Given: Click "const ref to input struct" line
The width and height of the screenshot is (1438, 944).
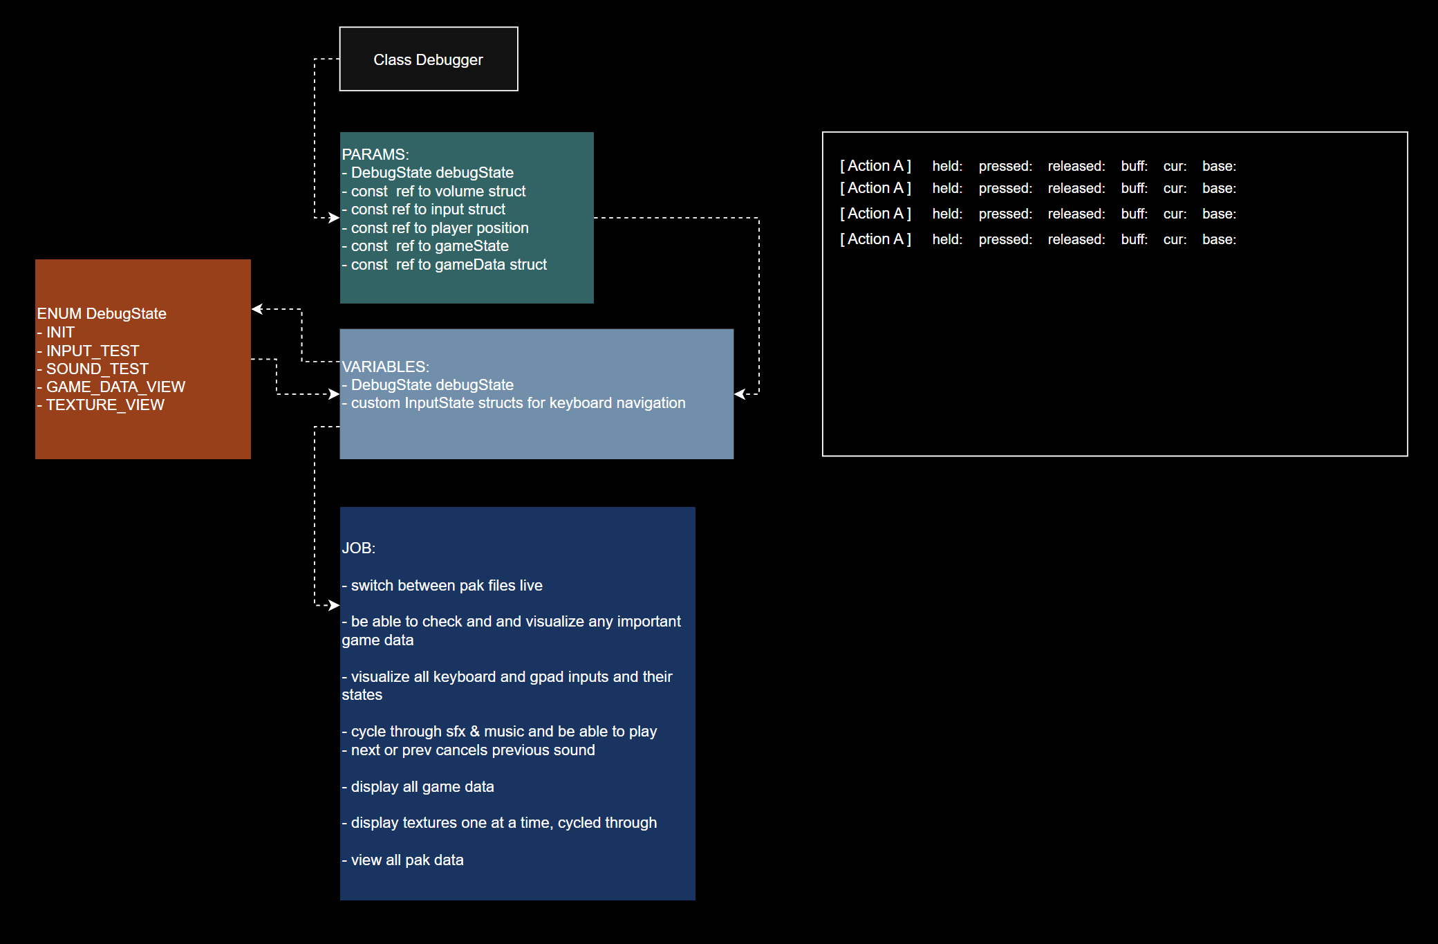Looking at the screenshot, I should pyautogui.click(x=423, y=209).
